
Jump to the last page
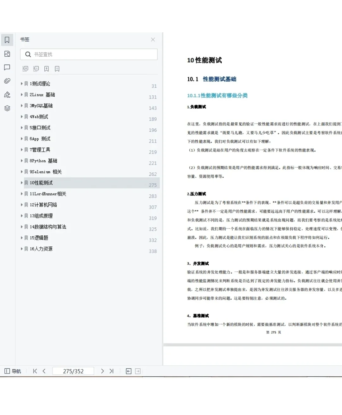111,371
